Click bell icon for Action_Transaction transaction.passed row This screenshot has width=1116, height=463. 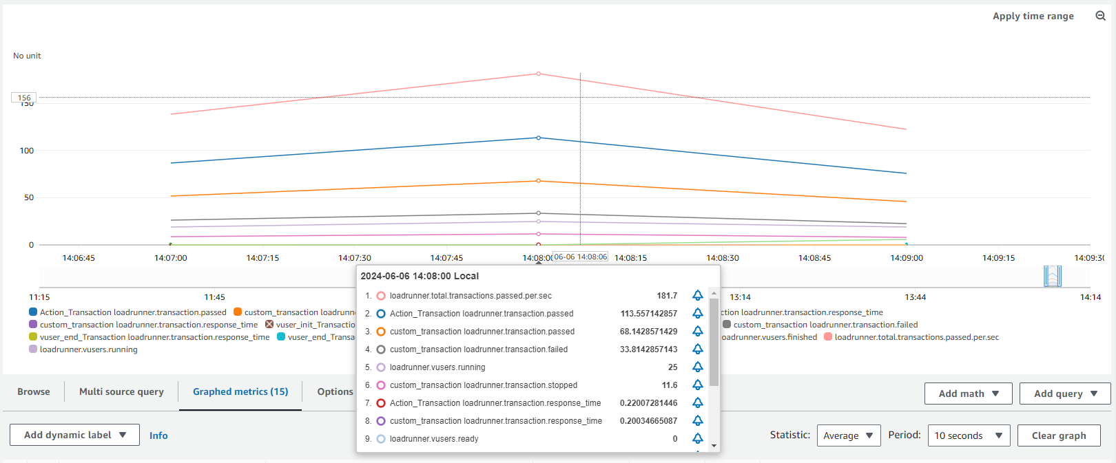(697, 314)
